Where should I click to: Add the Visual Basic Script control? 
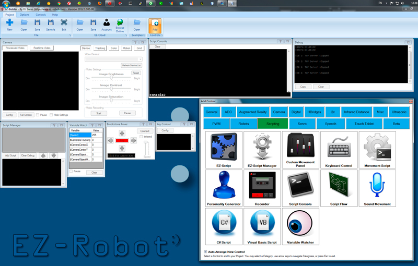pos(262,226)
